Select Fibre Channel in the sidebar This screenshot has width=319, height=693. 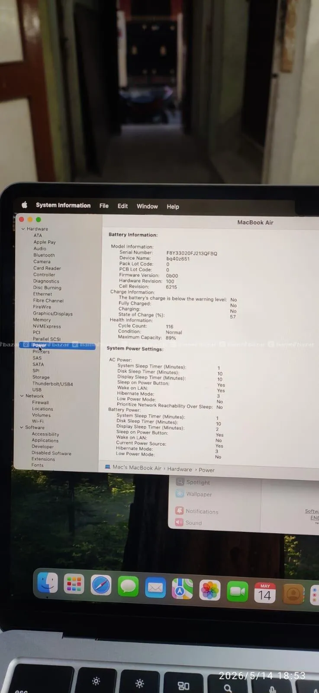coord(48,301)
